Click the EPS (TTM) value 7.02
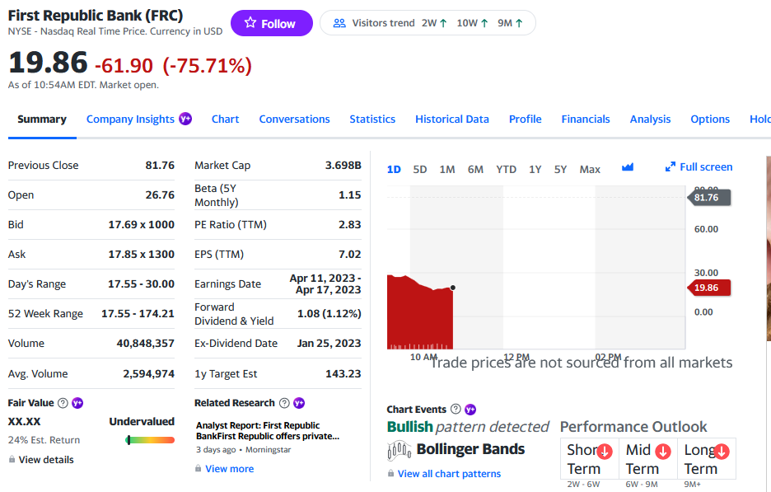 click(349, 255)
